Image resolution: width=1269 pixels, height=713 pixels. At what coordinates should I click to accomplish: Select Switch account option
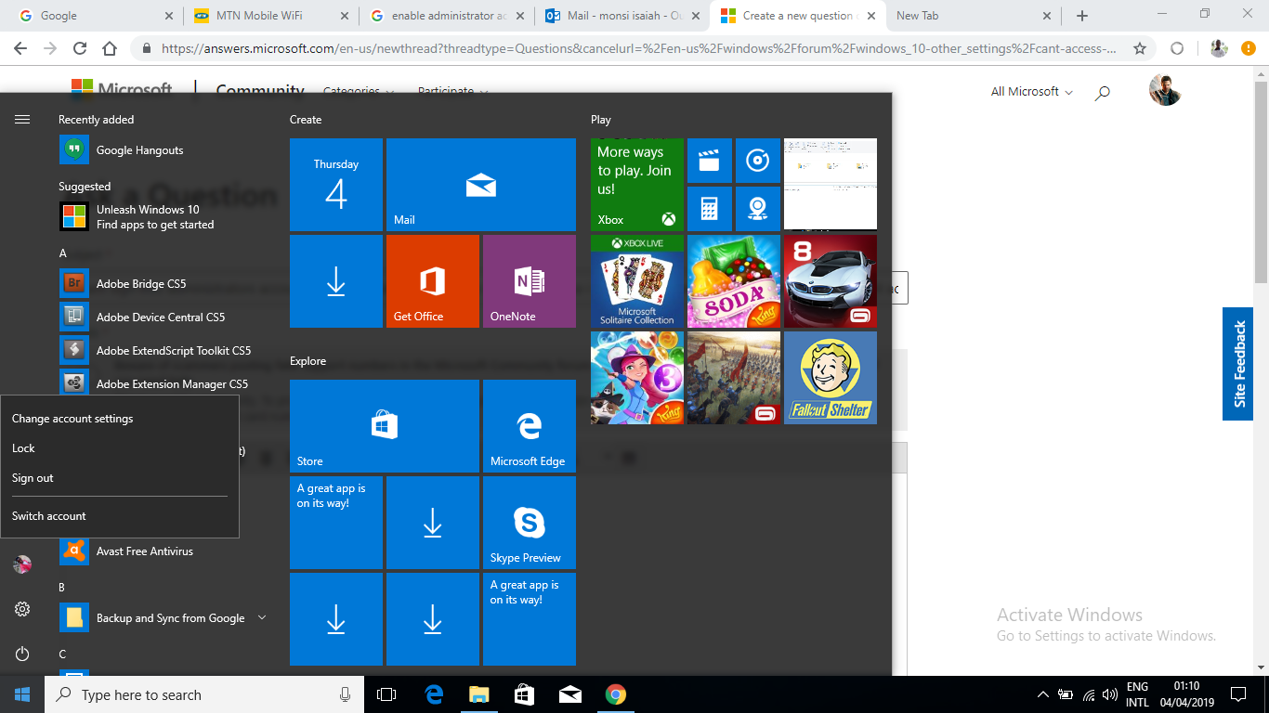coord(49,516)
